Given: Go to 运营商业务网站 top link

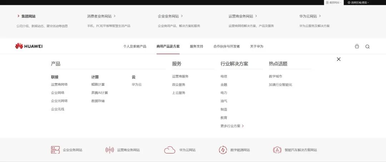Looking at the screenshot, I should pyautogui.click(x=241, y=16).
